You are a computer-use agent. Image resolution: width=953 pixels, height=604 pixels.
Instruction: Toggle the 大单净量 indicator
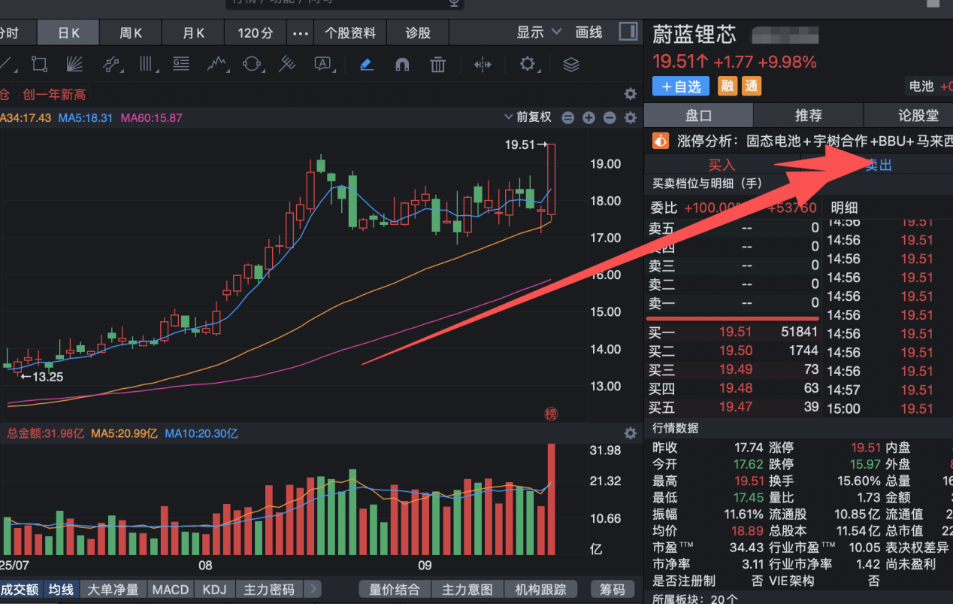pos(113,589)
